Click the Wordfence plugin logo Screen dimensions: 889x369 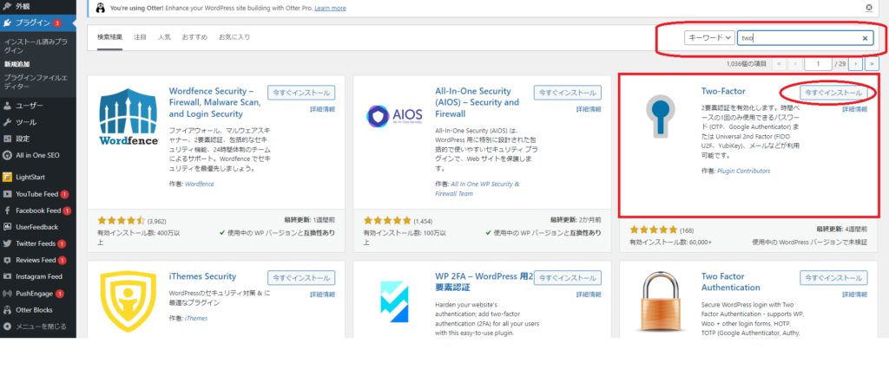point(128,118)
